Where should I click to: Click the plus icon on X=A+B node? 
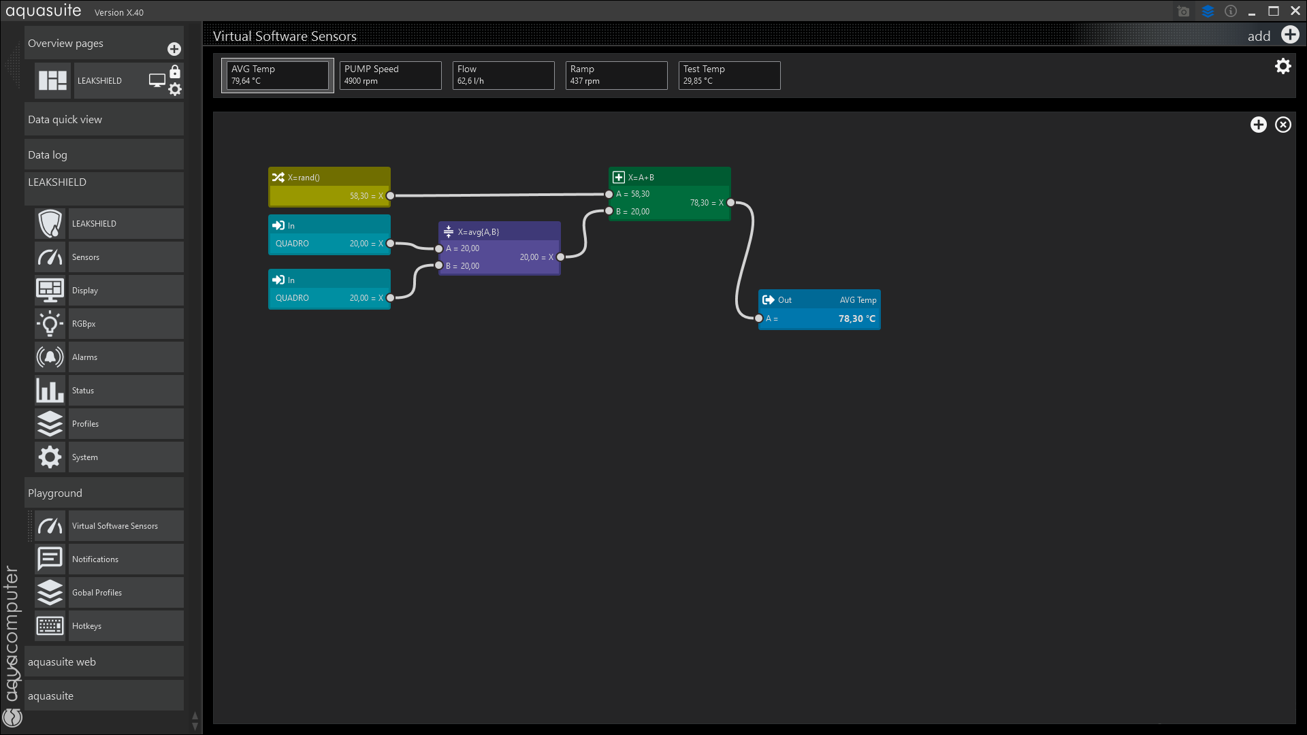pyautogui.click(x=618, y=177)
